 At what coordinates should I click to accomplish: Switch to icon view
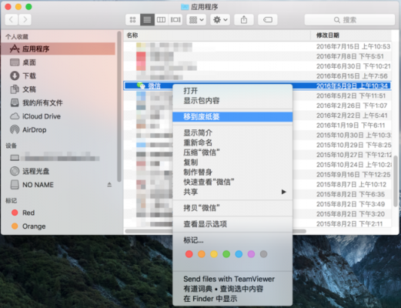tap(132, 20)
